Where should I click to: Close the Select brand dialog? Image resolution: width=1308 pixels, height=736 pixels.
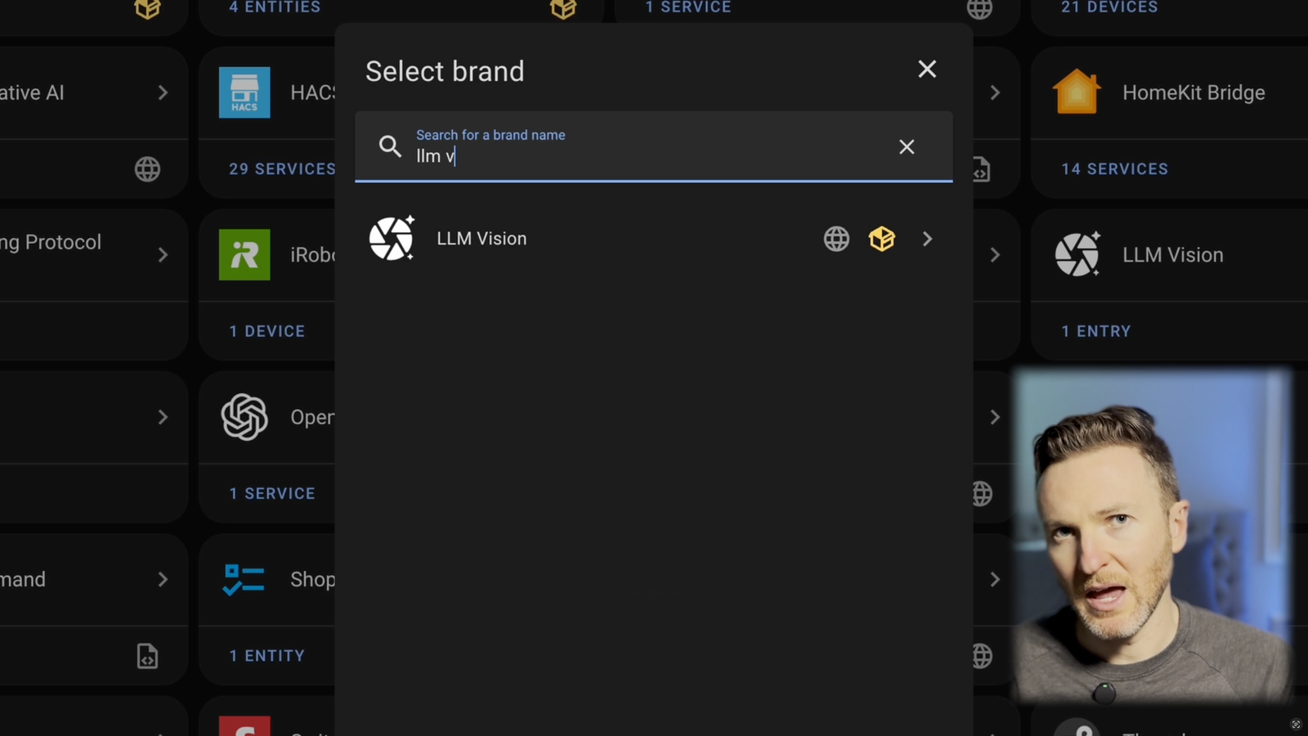coord(926,69)
